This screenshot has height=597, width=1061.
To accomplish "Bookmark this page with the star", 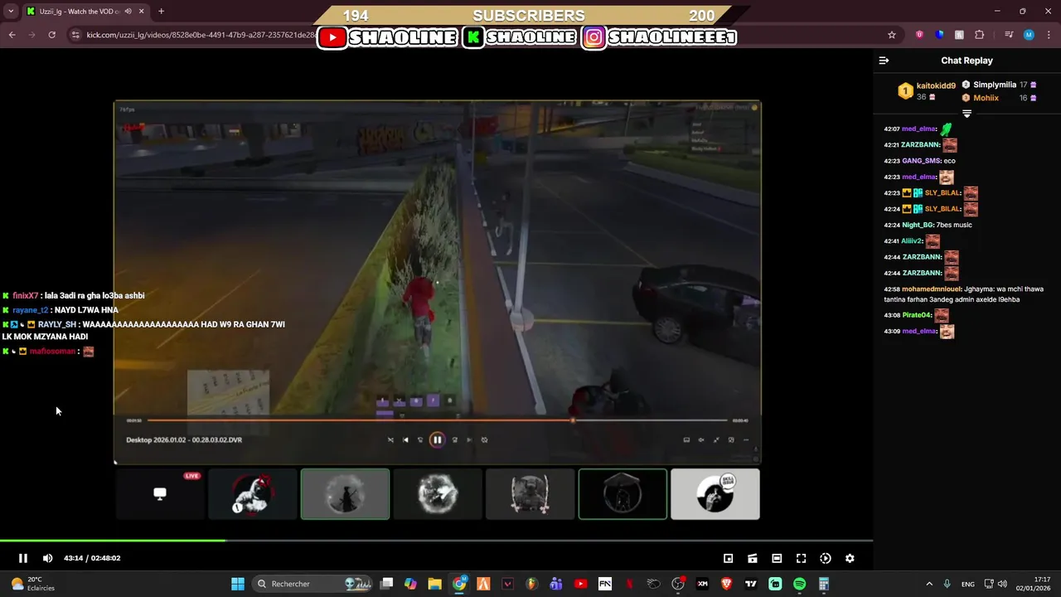I will [892, 35].
